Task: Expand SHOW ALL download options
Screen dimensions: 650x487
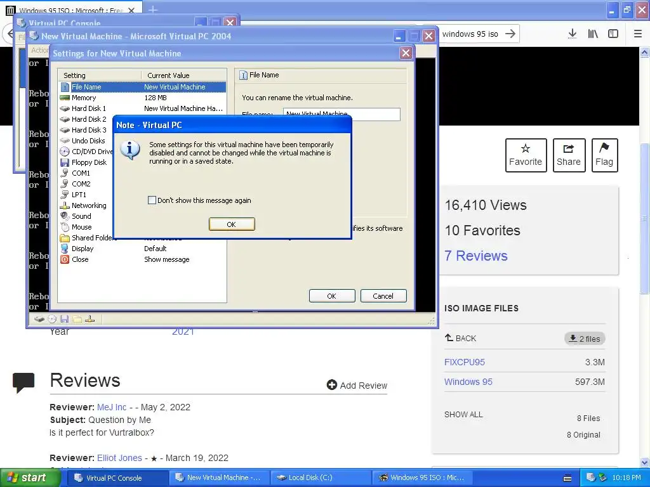Action: point(463,415)
